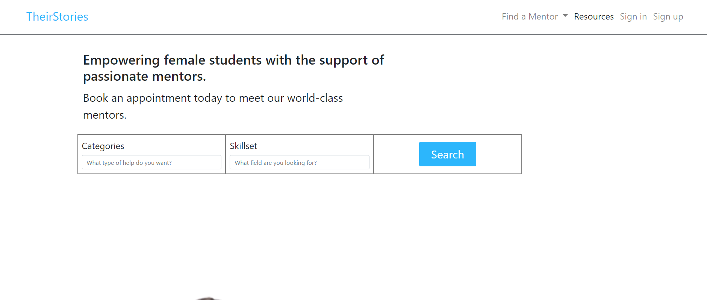Image resolution: width=707 pixels, height=300 pixels.
Task: Click the word "Search" on the button
Action: tap(447, 154)
